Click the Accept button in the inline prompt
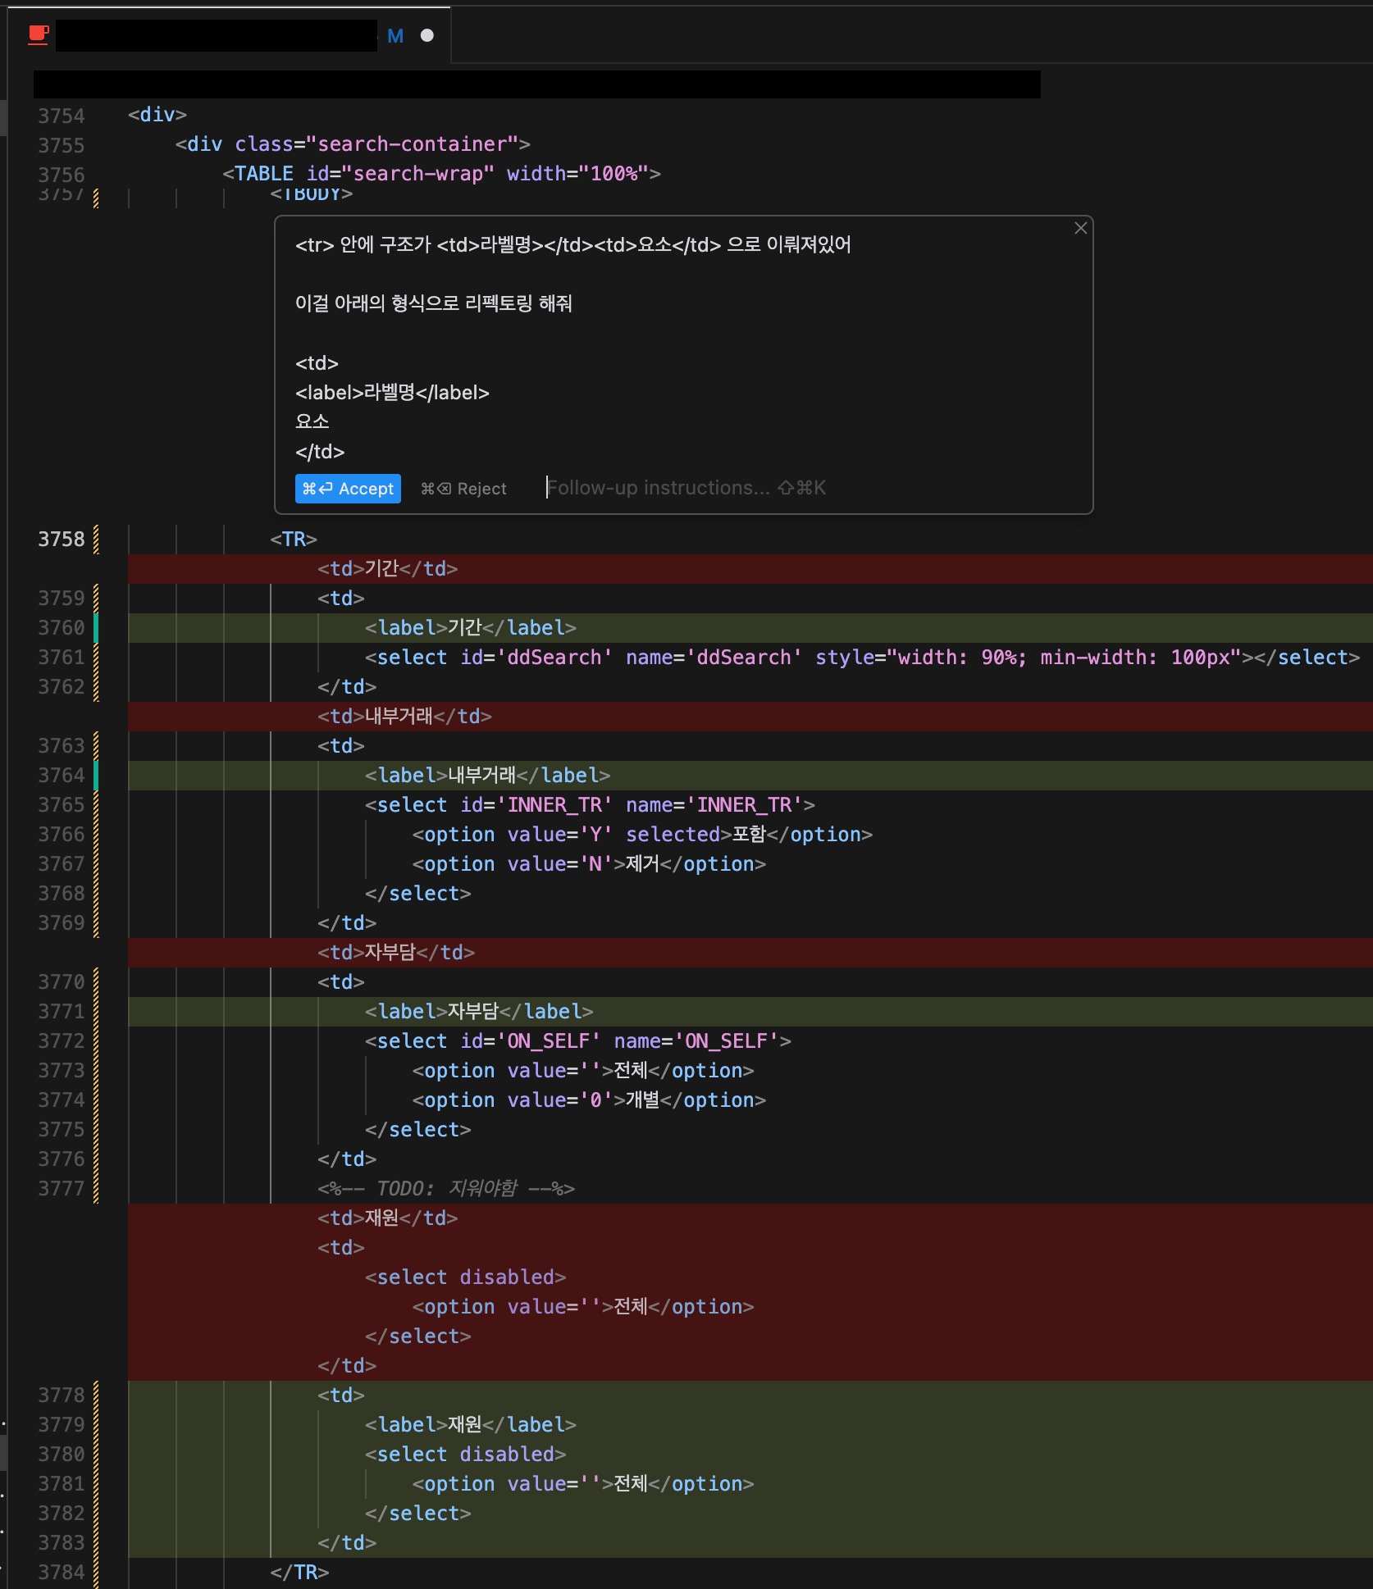The height and width of the screenshot is (1589, 1373). (x=348, y=489)
